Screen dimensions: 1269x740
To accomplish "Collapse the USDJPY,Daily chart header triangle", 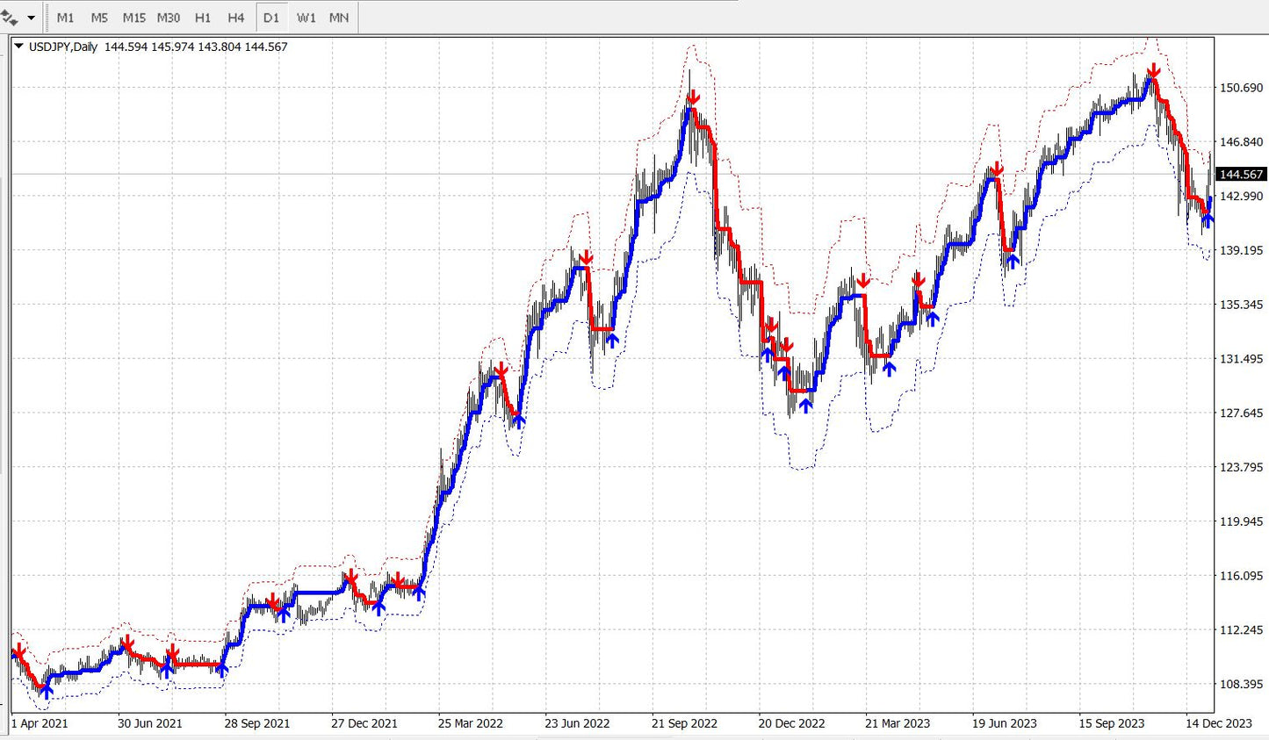I will tap(17, 46).
